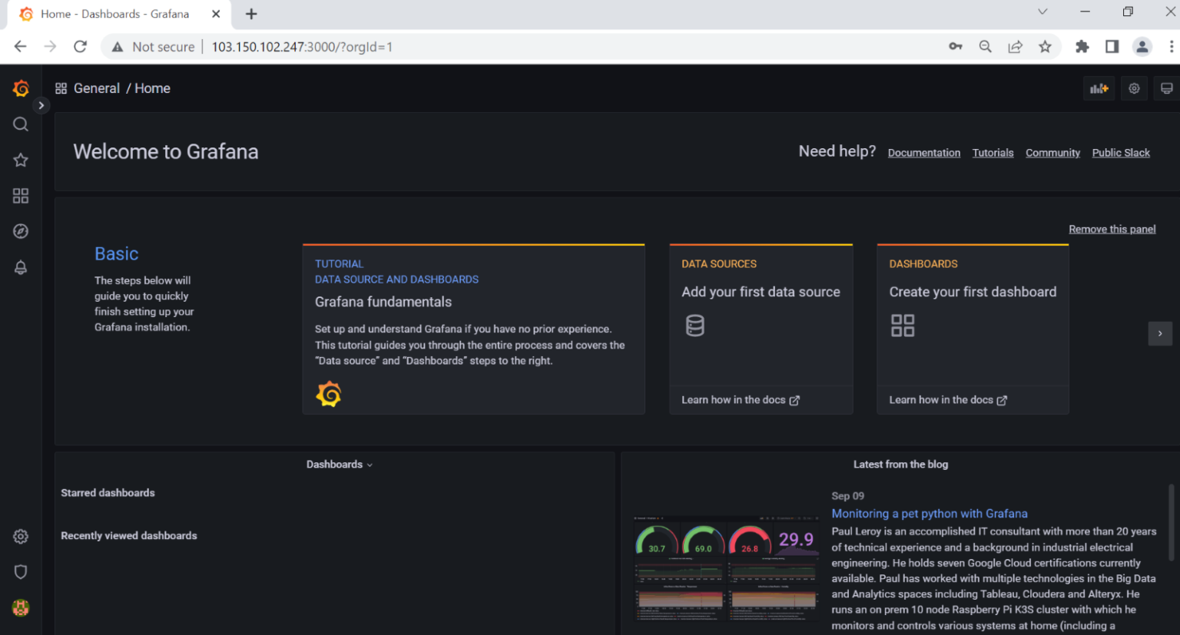The height and width of the screenshot is (635, 1180).
Task: Click the Starred star icon in sidebar
Action: point(21,160)
